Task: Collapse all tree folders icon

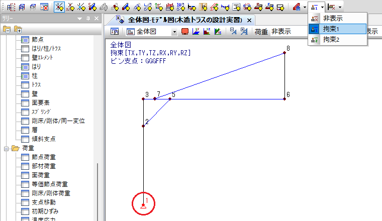Action: [7, 30]
